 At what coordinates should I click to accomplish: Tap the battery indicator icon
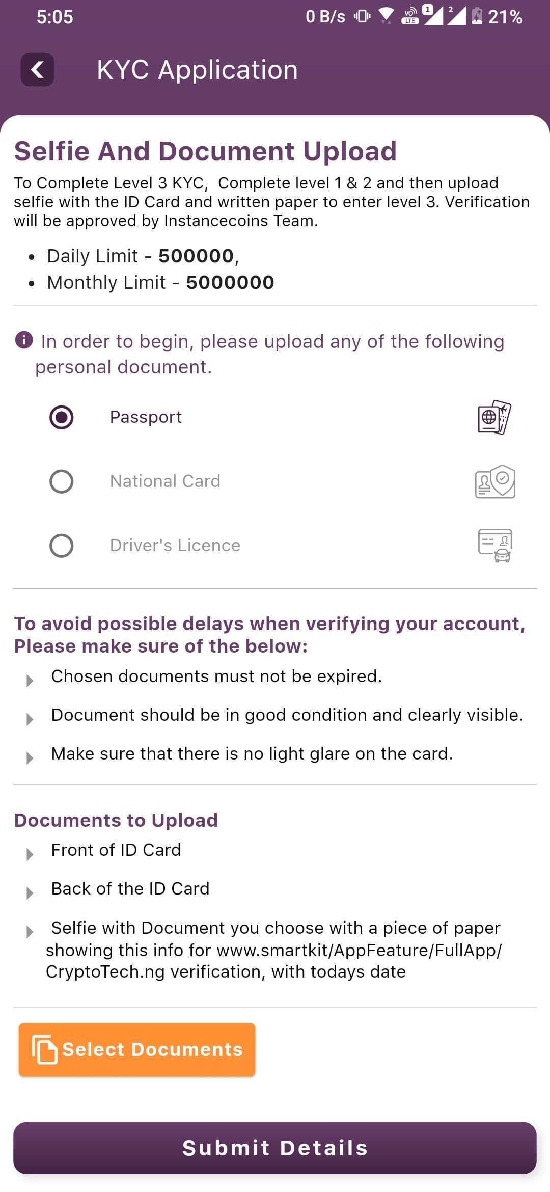coord(477,16)
